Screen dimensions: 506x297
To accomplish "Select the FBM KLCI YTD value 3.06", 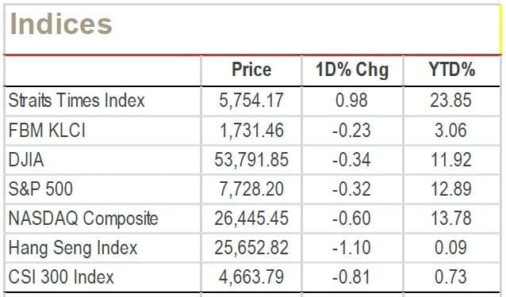I will pyautogui.click(x=450, y=131).
